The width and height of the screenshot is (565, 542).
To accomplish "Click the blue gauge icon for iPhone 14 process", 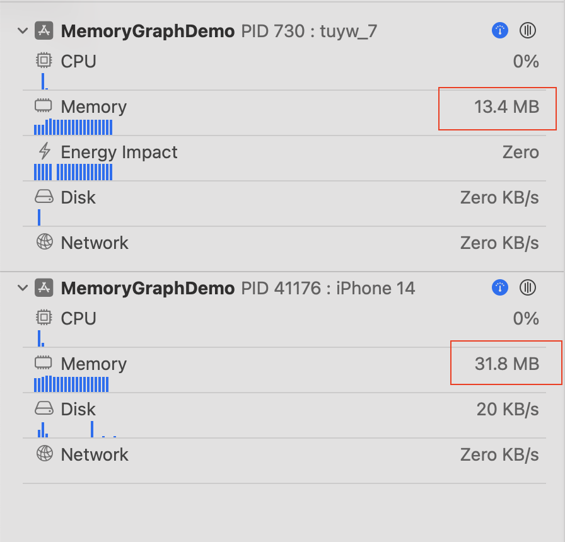I will 500,287.
